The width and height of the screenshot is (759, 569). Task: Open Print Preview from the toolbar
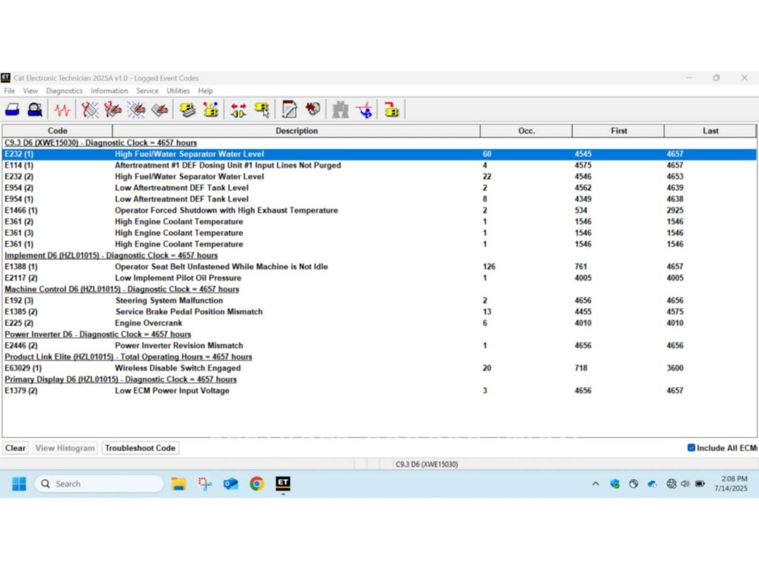[x=35, y=110]
